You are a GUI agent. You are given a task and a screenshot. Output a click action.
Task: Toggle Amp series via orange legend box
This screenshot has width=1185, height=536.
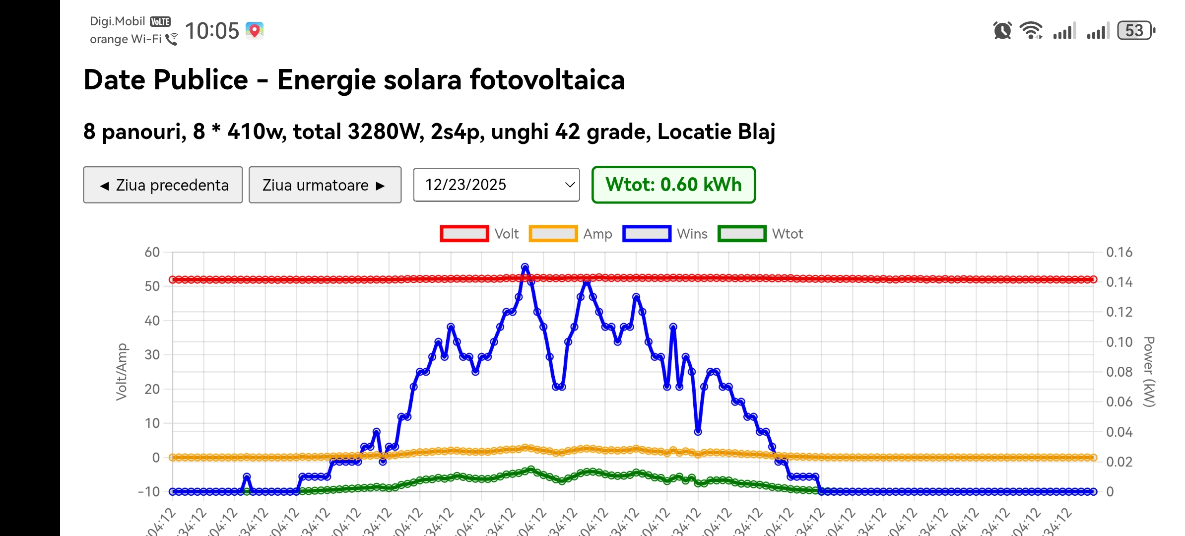click(x=553, y=234)
